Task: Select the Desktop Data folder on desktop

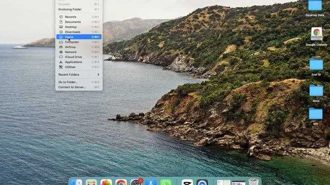Action: [x=315, y=8]
